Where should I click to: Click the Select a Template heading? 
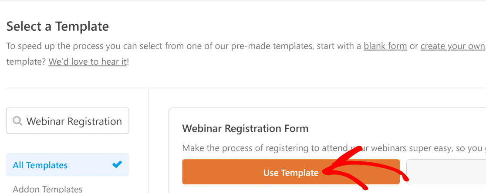pos(57,26)
